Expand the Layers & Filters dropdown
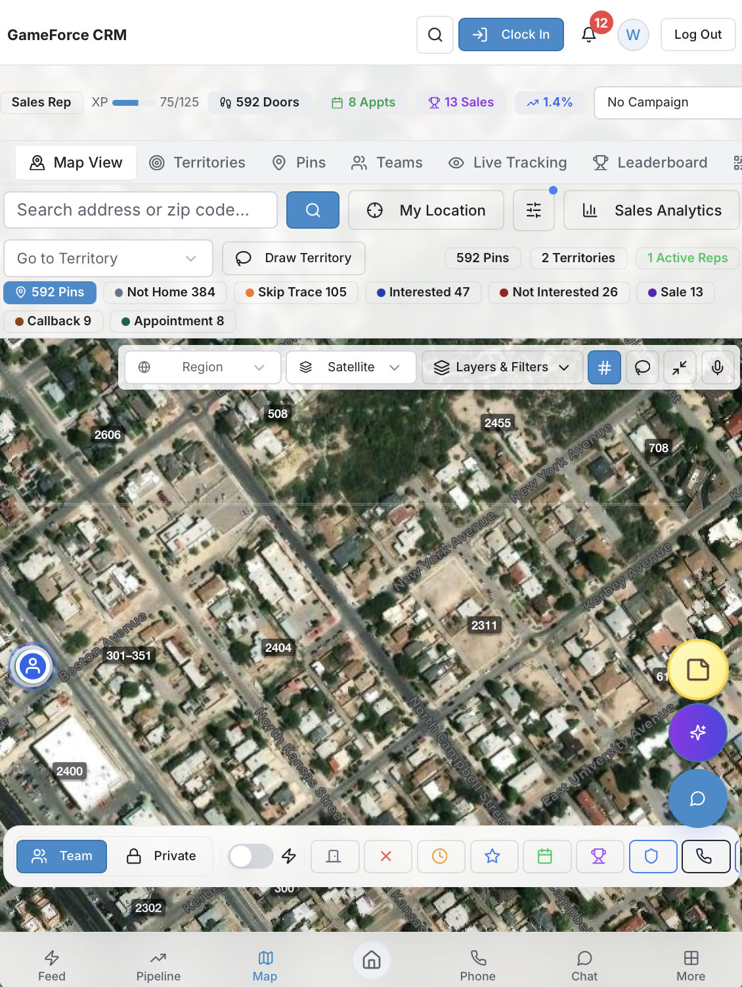The image size is (742, 987). click(x=502, y=367)
